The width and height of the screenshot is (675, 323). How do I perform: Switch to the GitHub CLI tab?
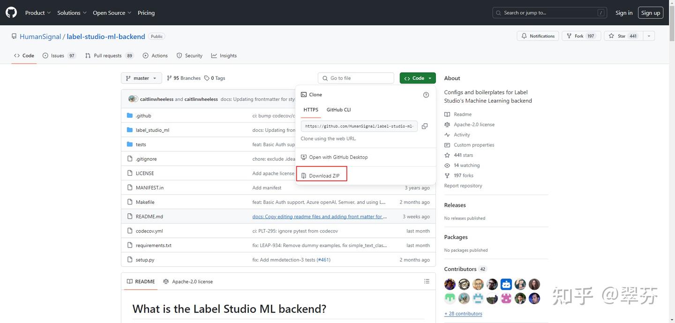(x=338, y=110)
